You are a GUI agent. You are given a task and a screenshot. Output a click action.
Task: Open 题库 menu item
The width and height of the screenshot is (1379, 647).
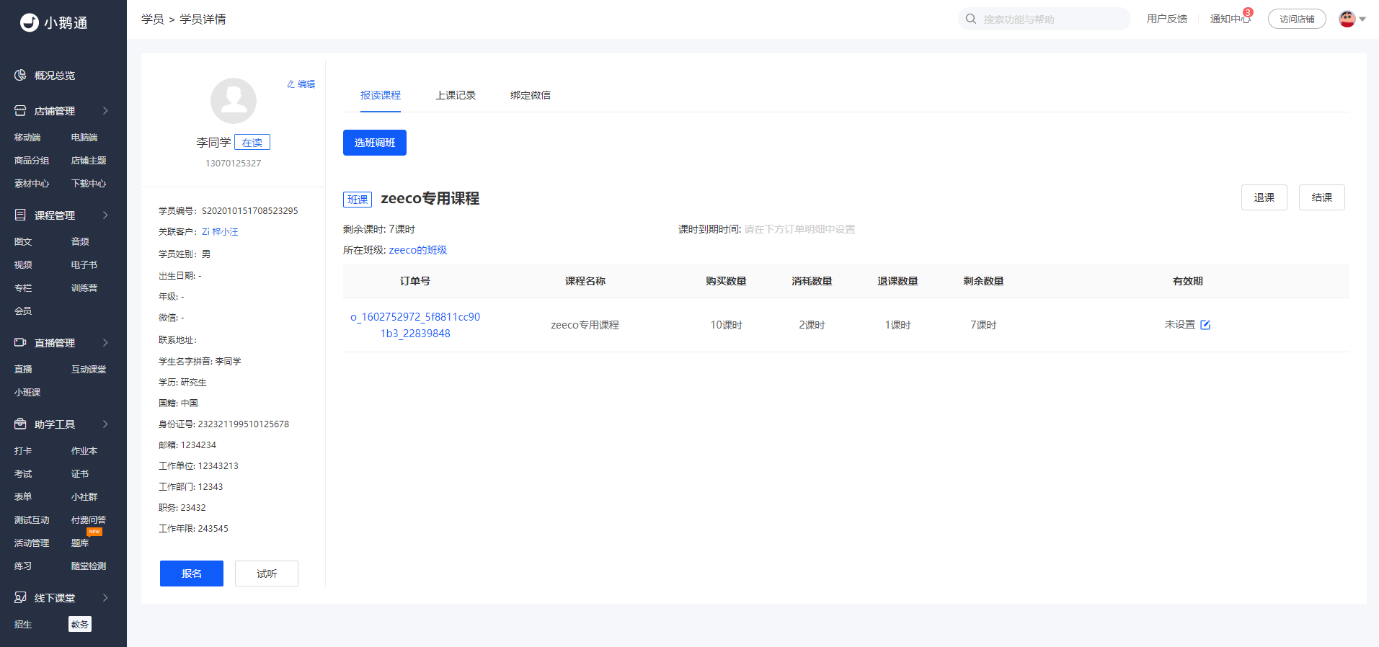pyautogui.click(x=80, y=543)
